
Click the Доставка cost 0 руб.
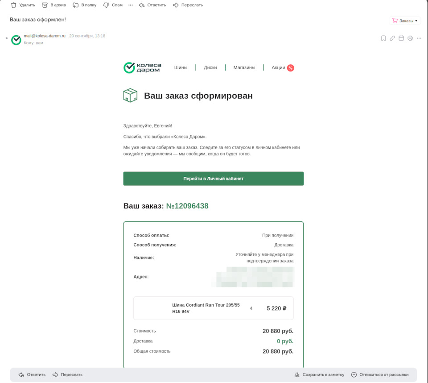pyautogui.click(x=285, y=341)
